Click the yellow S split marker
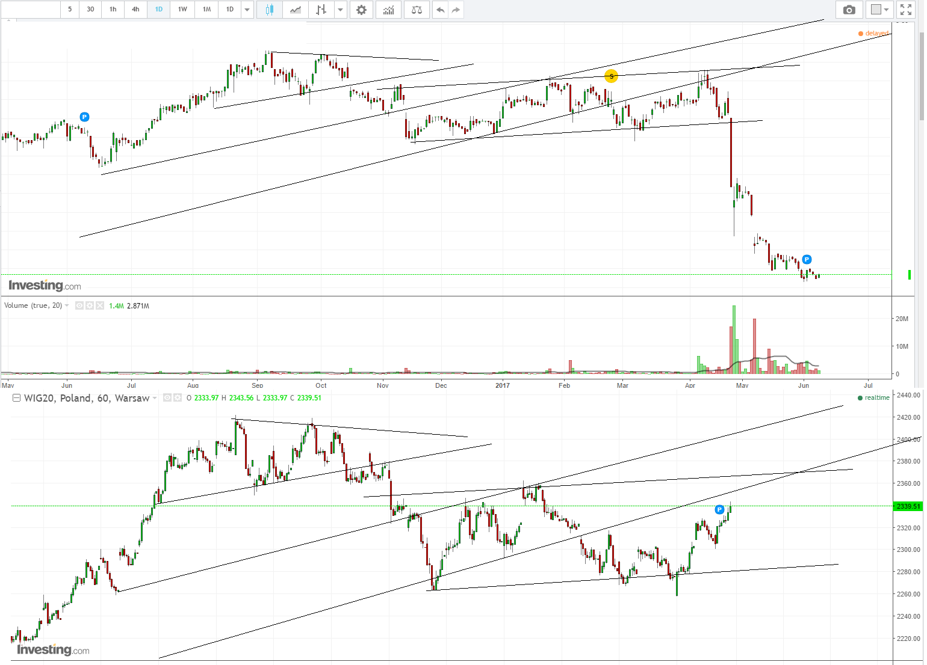 611,76
